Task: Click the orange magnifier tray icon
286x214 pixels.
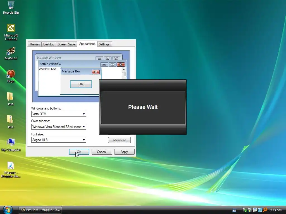Action: [265, 210]
